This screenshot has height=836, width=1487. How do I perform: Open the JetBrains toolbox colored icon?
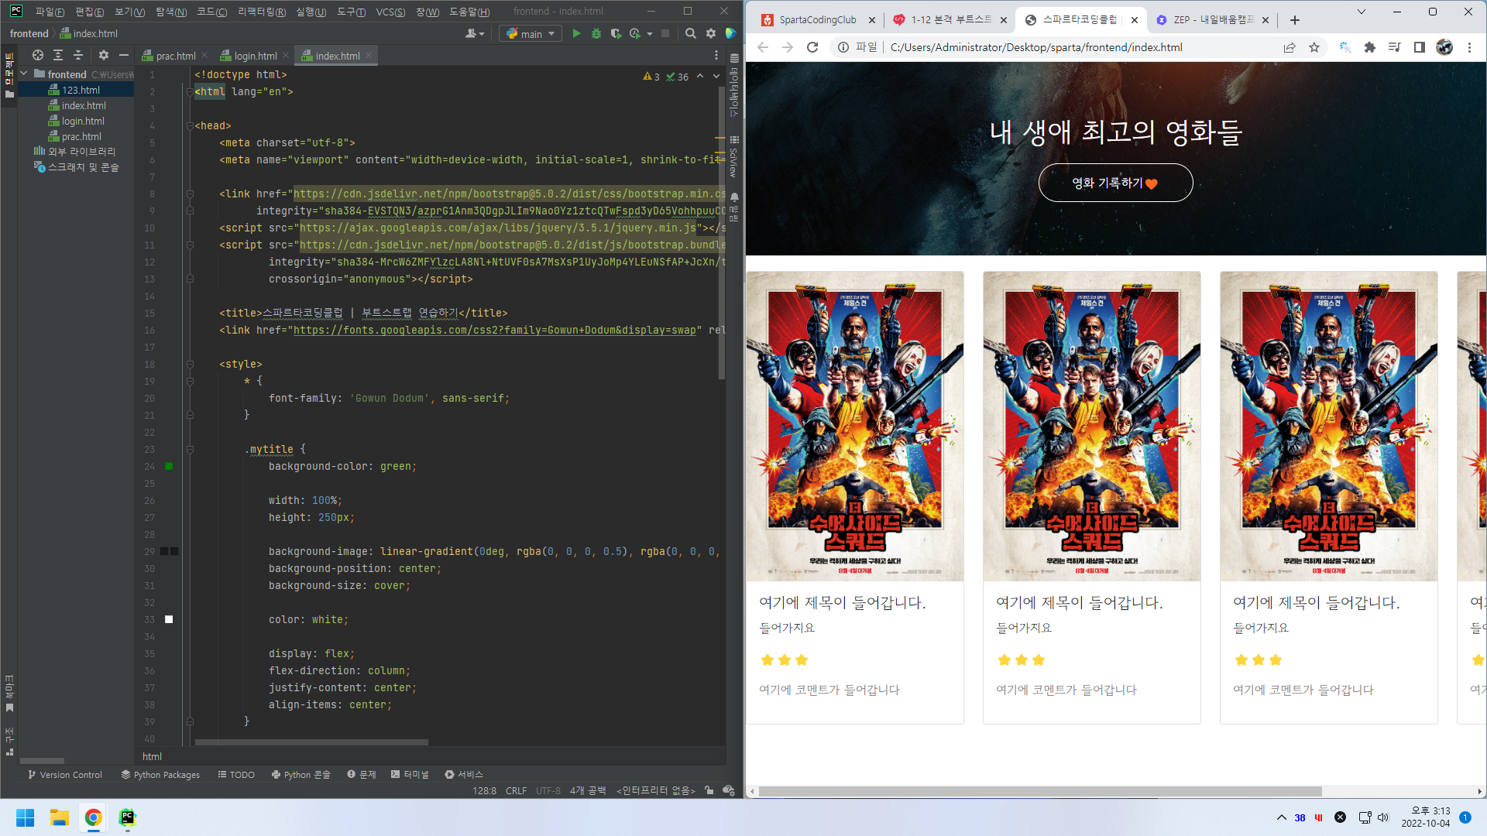(730, 33)
